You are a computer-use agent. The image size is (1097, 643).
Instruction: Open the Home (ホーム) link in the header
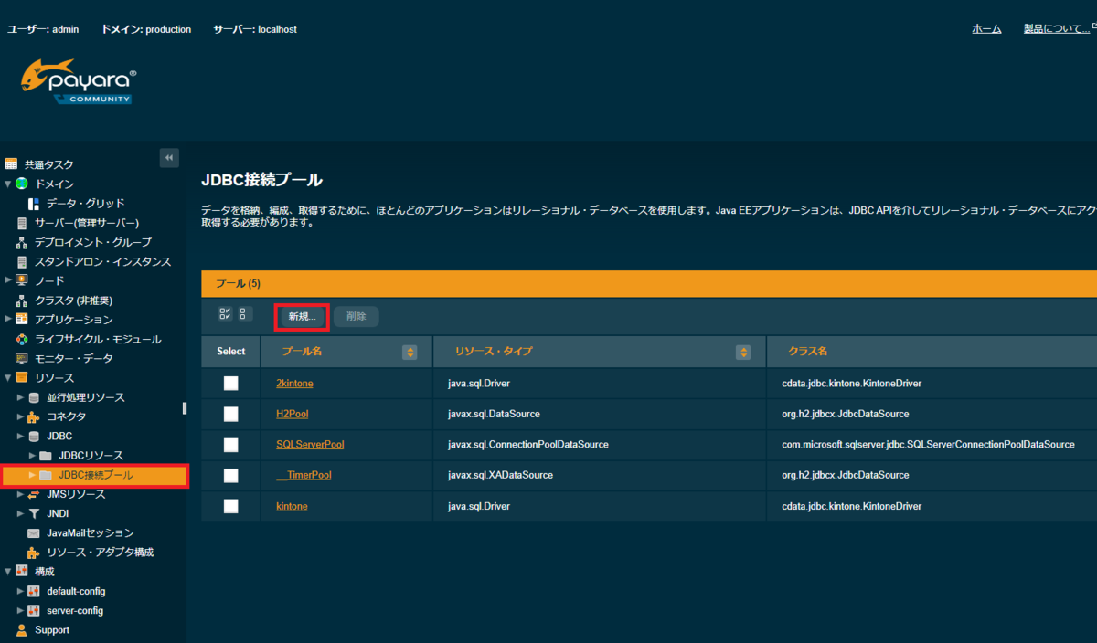(x=986, y=29)
